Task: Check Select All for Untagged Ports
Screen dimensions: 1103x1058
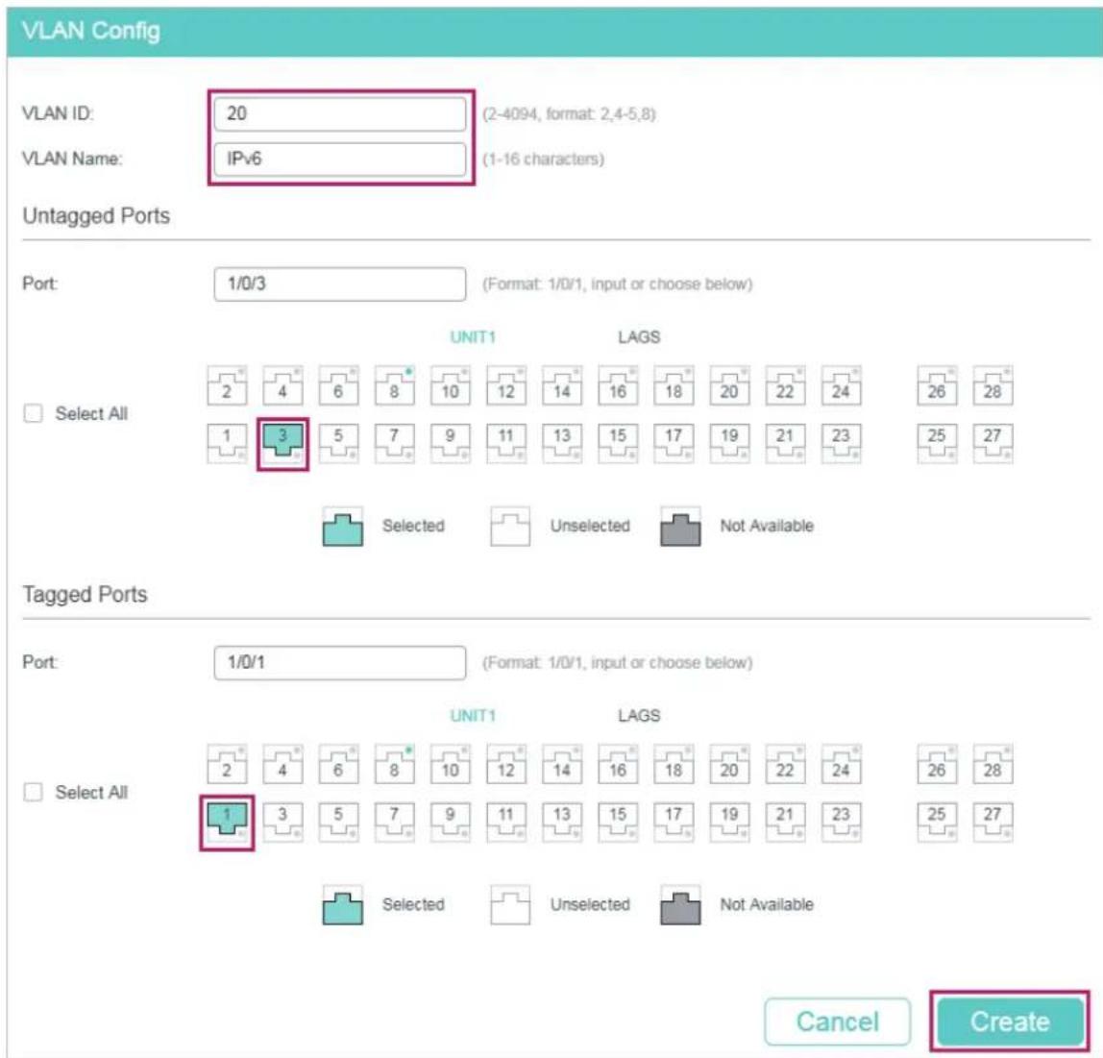Action: coord(33,413)
